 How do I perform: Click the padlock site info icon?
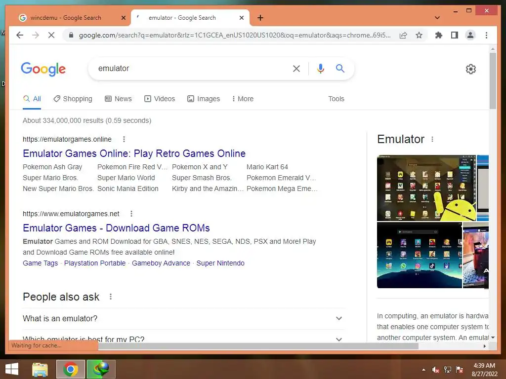click(71, 35)
